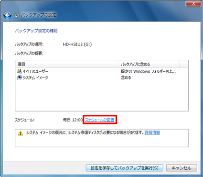Click the HD-HSIU2 (G:) backup location text
203x177 pixels.
[77, 44]
